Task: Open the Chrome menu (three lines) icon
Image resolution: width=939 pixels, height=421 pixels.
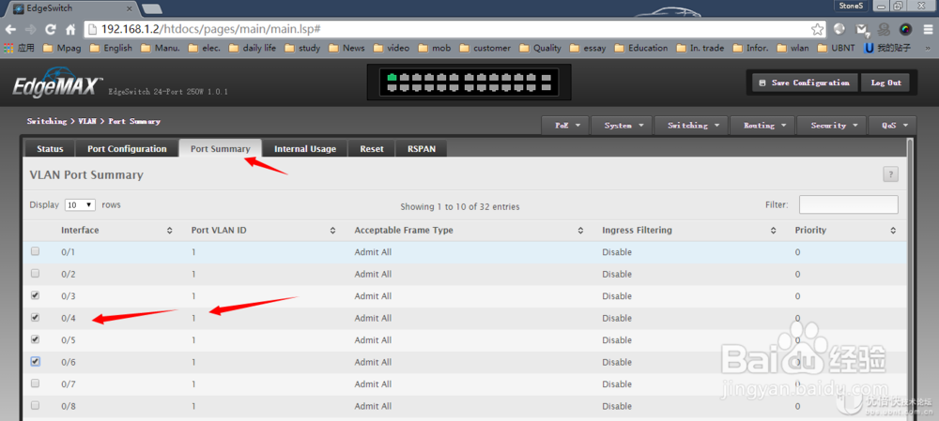Action: coord(928,29)
